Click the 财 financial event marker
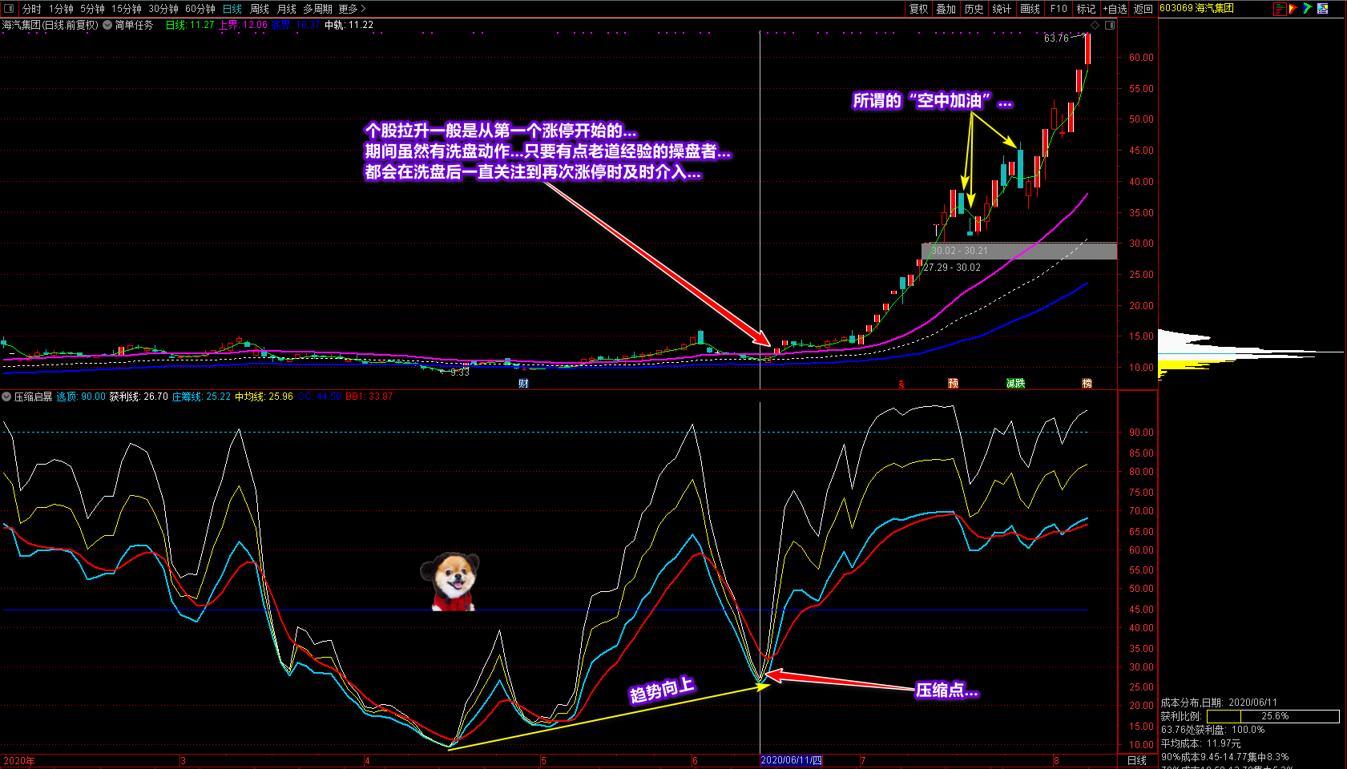Image resolution: width=1347 pixels, height=769 pixels. [523, 384]
